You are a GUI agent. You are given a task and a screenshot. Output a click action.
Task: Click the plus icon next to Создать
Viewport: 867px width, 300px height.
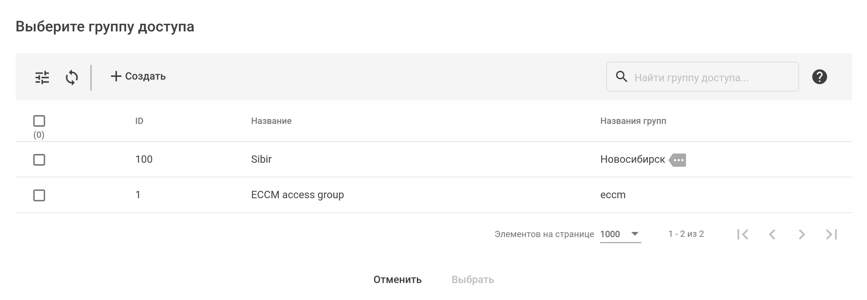pos(116,76)
